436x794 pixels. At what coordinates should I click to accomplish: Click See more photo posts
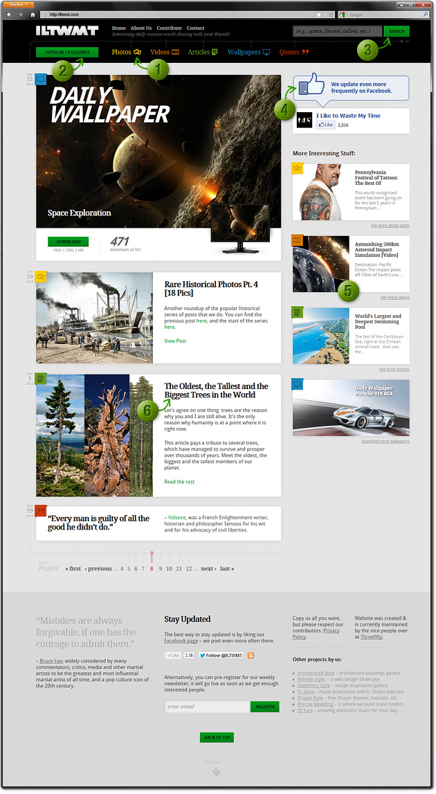(x=390, y=226)
